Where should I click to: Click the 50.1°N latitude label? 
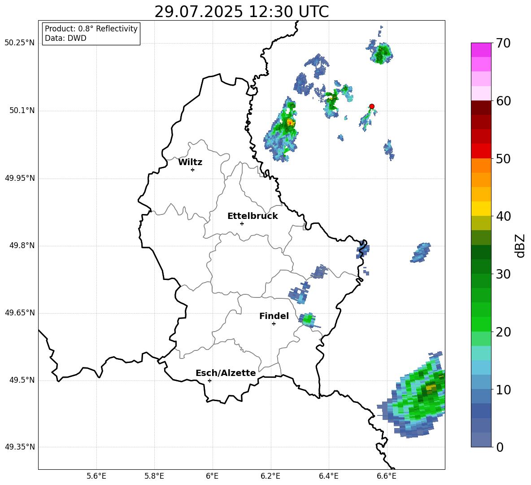[22, 110]
